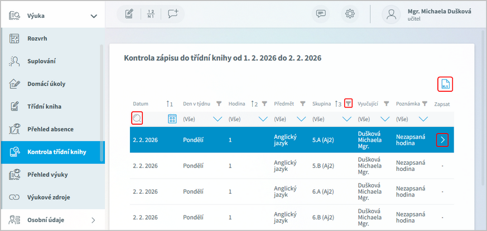This screenshot has width=487, height=231.
Task: Click the filter icon for Skupina column
Action: point(348,104)
